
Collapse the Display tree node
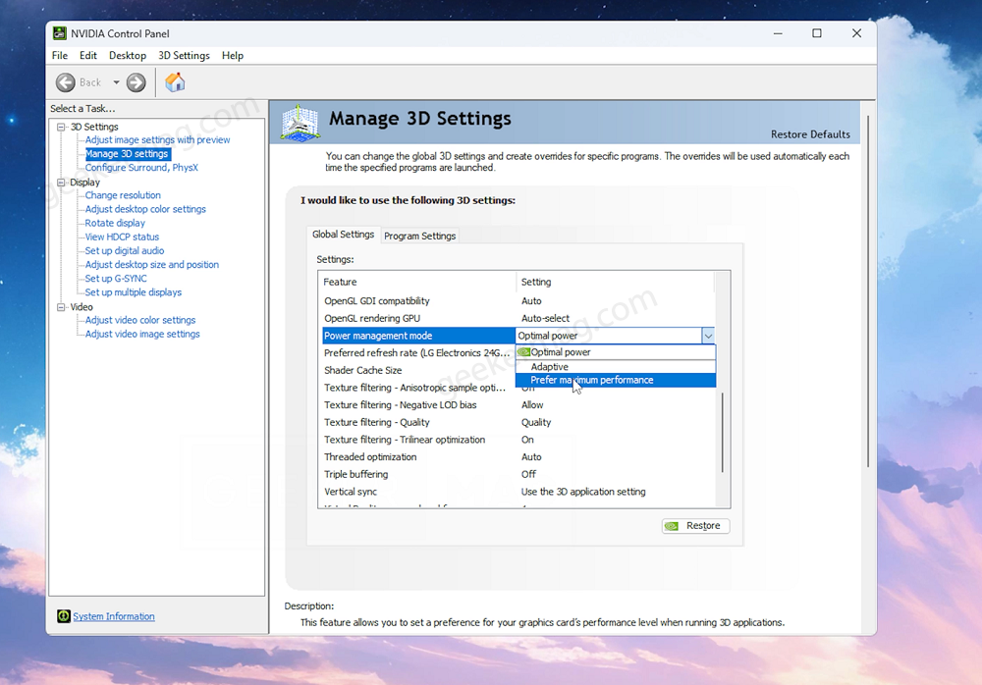(x=61, y=183)
